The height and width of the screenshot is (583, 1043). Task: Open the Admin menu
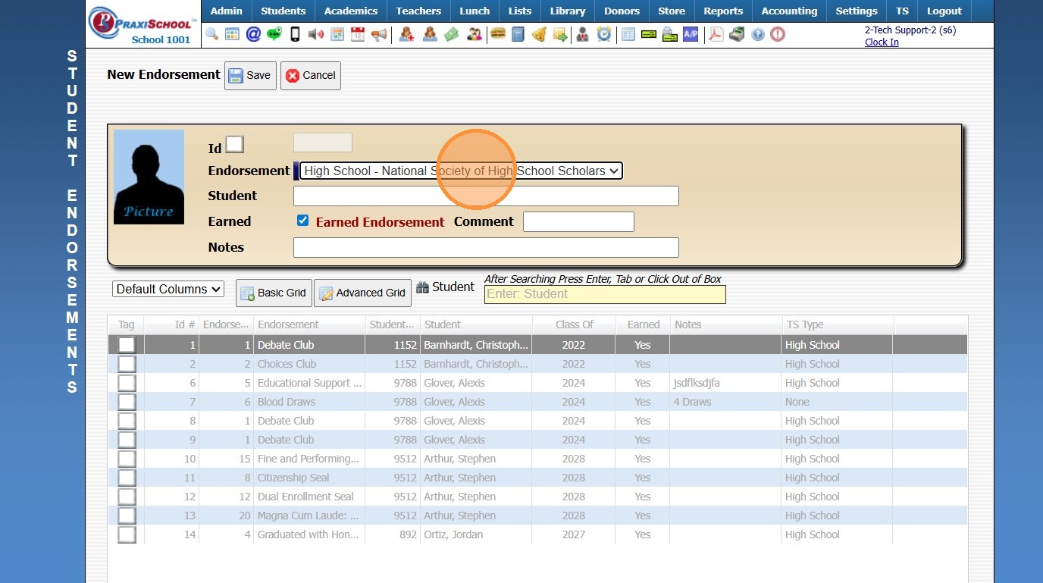pyautogui.click(x=227, y=11)
